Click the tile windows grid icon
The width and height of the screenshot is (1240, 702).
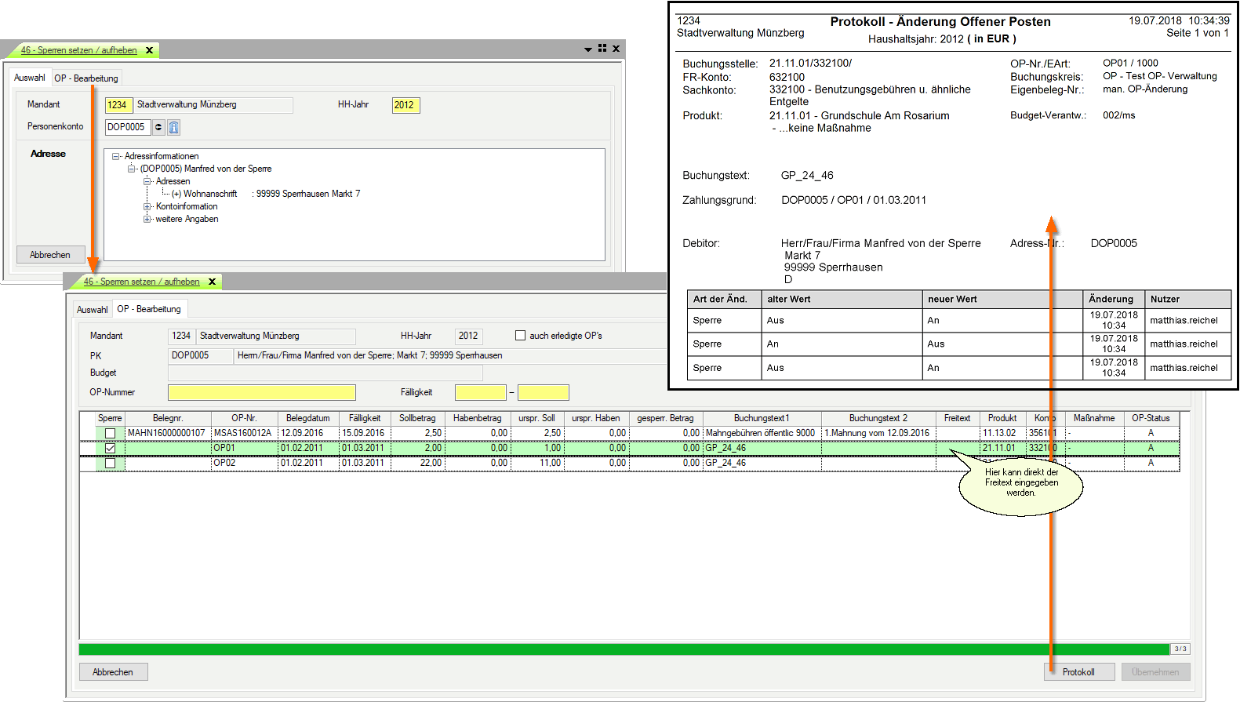[x=602, y=49]
